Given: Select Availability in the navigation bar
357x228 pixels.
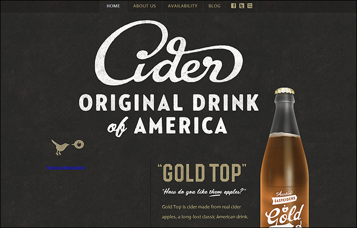Looking at the screenshot, I should click(x=183, y=6).
